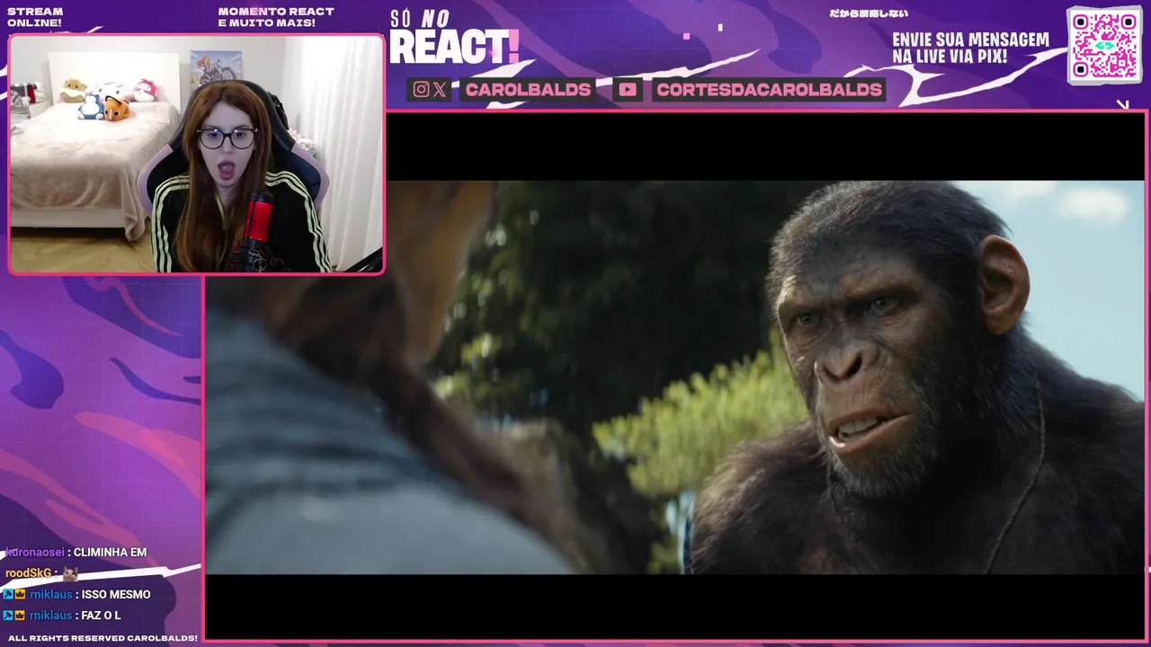This screenshot has width=1151, height=647.
Task: Click the crown badge on the FAZ O L message
Action: click(x=20, y=615)
